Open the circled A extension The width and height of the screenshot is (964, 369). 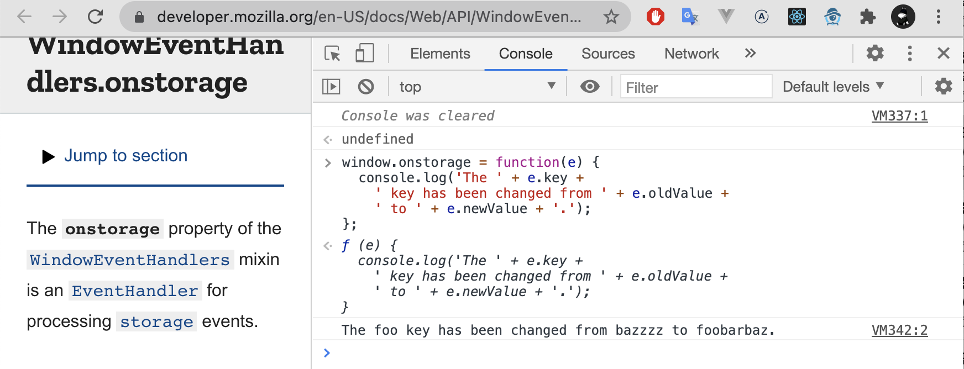coord(762,17)
